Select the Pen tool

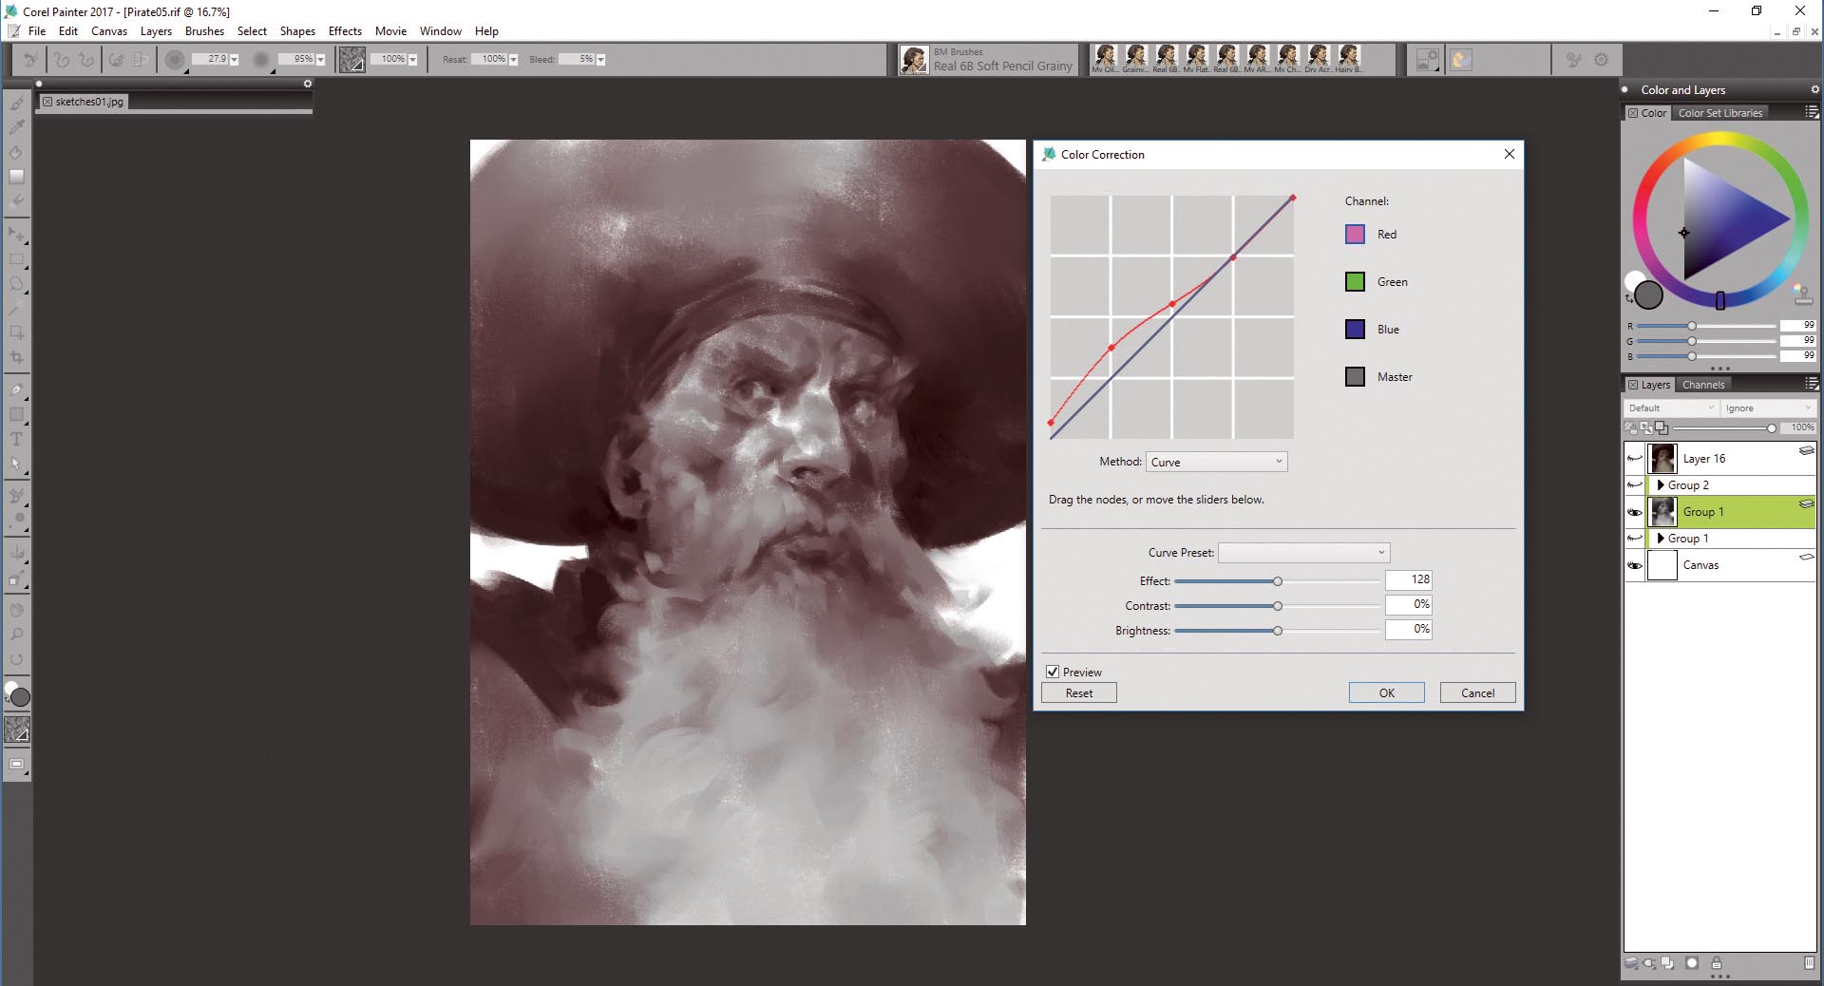point(16,389)
